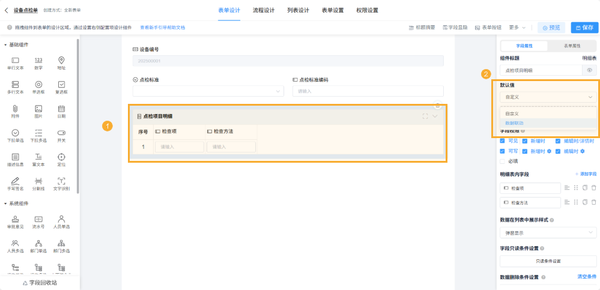Open the 弹窗显示 display style dropdown
Screen dimensions: 600x290
pyautogui.click(x=548, y=232)
